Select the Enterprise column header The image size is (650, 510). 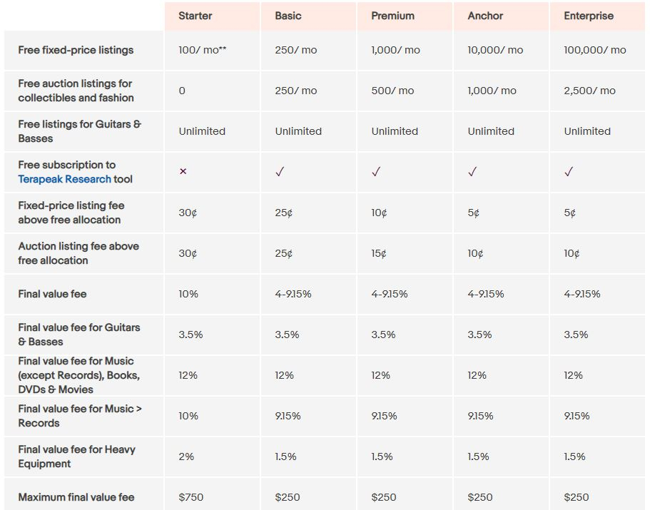click(x=597, y=16)
